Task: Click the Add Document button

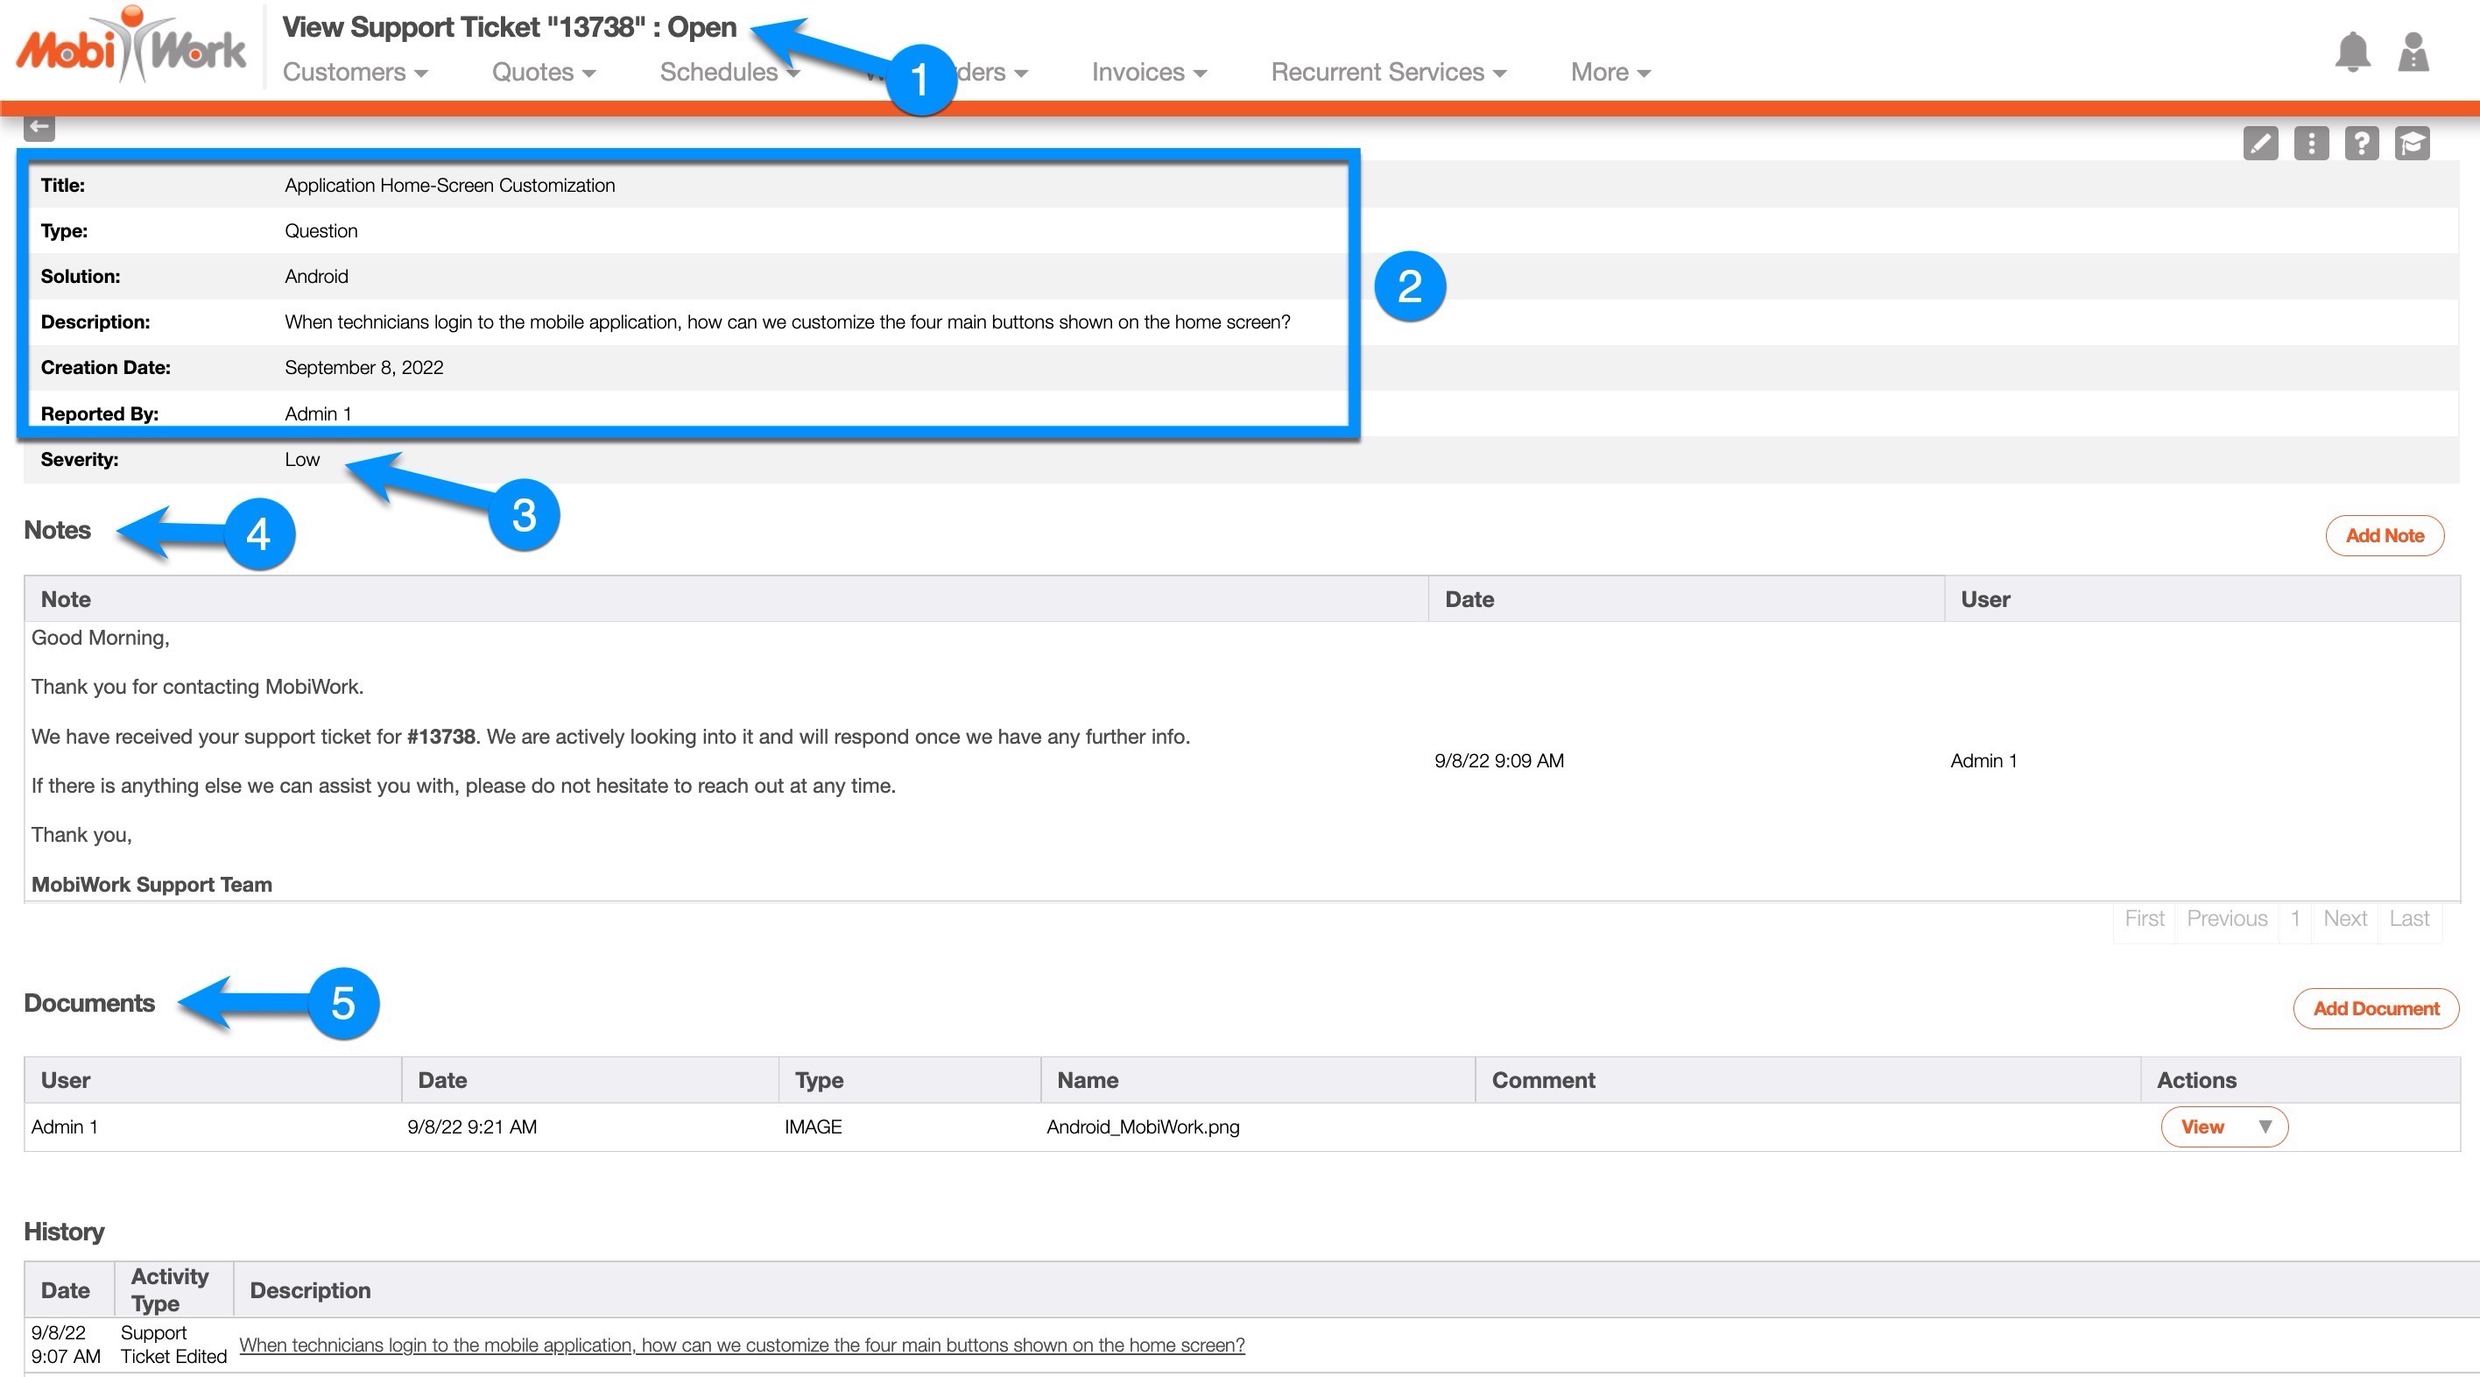Action: point(2375,1009)
